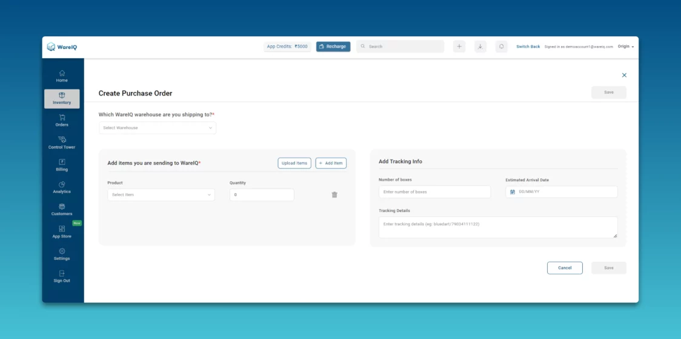Open the Inventory section in sidebar

[62, 98]
